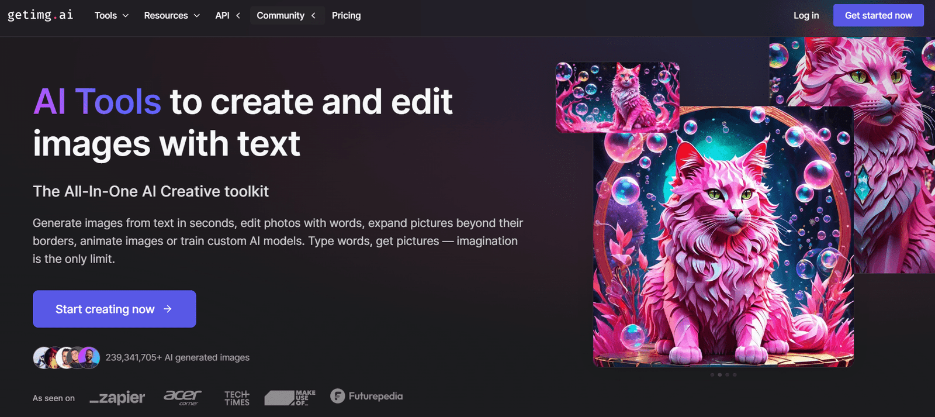Expand the API menu chevron
The width and height of the screenshot is (935, 417).
click(238, 16)
